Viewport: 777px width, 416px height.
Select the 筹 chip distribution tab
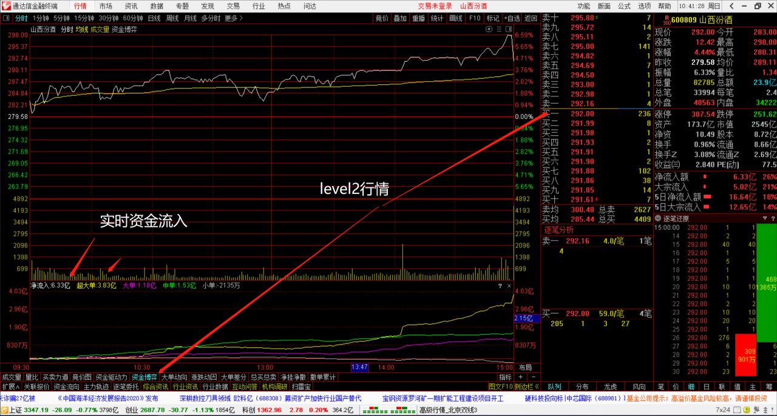pos(768,386)
